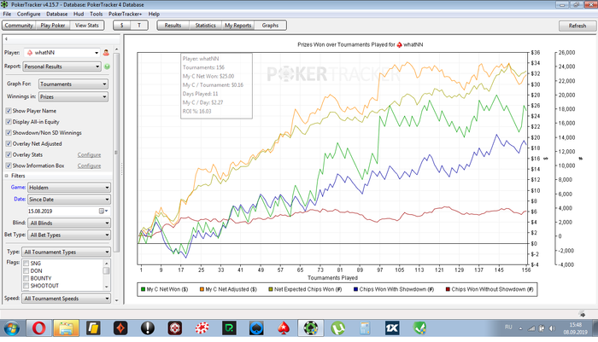Open PokerStars red spade icon in taskbar

(284, 328)
